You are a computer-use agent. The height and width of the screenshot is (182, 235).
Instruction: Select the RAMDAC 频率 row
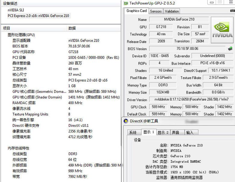click(61, 103)
